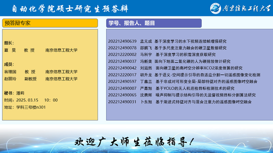Image resolution: width=273 pixels, height=153 pixels.
Task: Click title 基于深度学习的积雪深度获取研究
Action: pyautogui.click(x=186, y=55)
